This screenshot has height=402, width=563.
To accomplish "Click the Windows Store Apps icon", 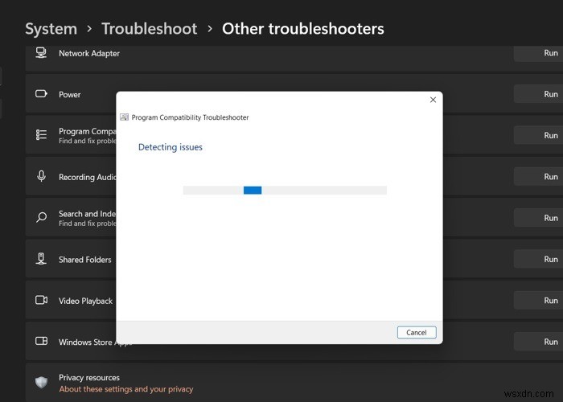I will [41, 342].
